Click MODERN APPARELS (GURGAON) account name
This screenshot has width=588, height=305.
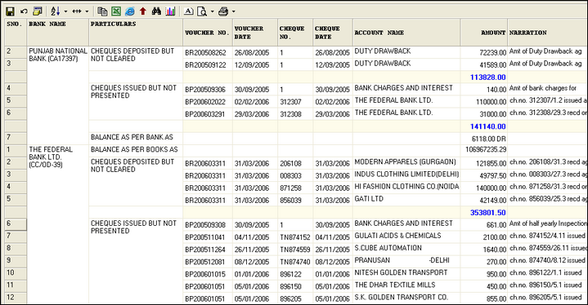tap(406, 161)
